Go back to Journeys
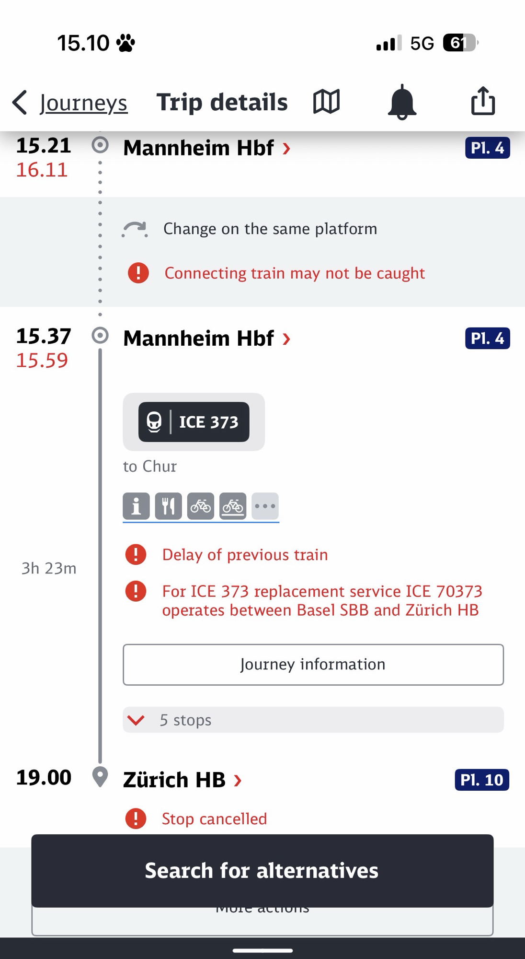525x959 pixels. (70, 103)
